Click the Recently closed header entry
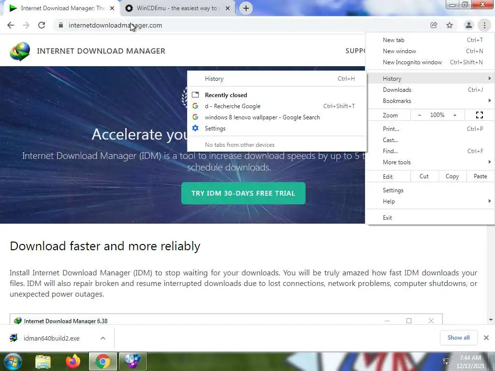This screenshot has height=371, width=495. 277,95
